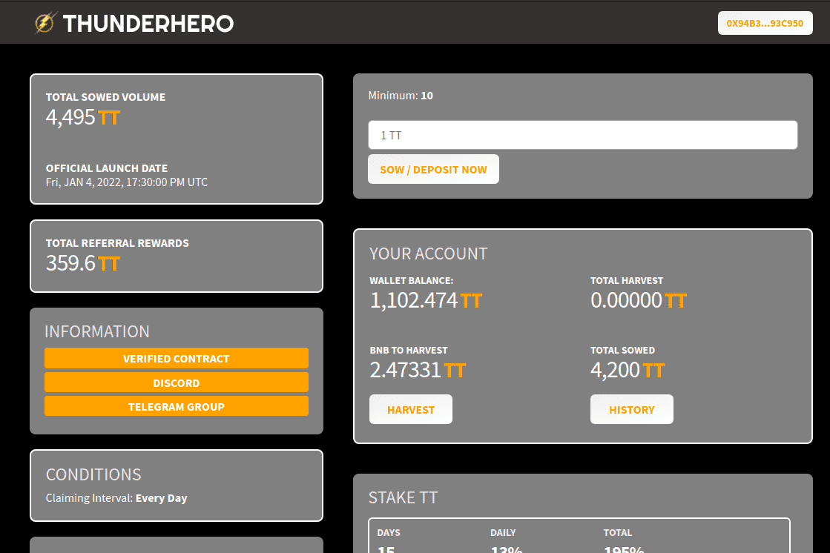Click the connected wallet address 0X94B3...93C950
830x553 pixels.
[765, 22]
